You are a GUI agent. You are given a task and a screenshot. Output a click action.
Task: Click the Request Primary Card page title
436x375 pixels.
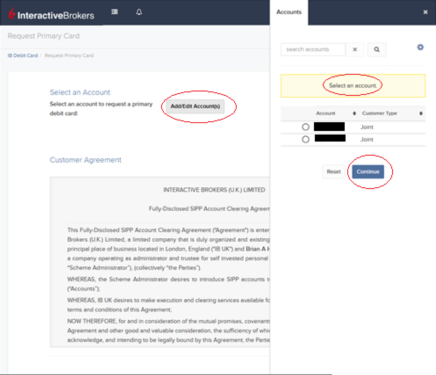43,36
